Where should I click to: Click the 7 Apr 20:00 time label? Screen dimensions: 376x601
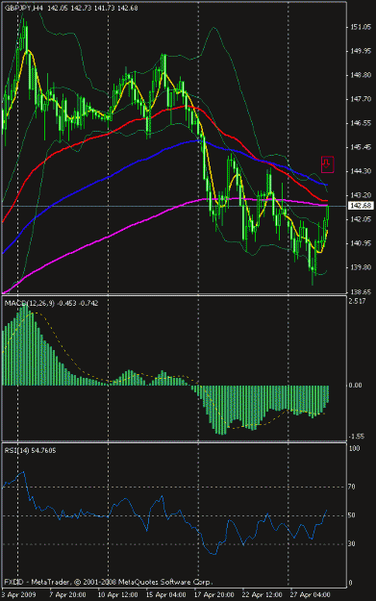click(67, 595)
